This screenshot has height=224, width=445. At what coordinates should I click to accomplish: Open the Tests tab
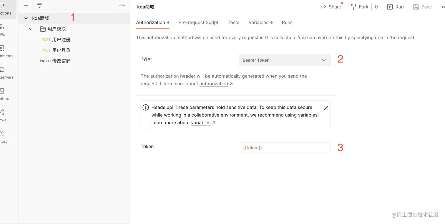(233, 23)
